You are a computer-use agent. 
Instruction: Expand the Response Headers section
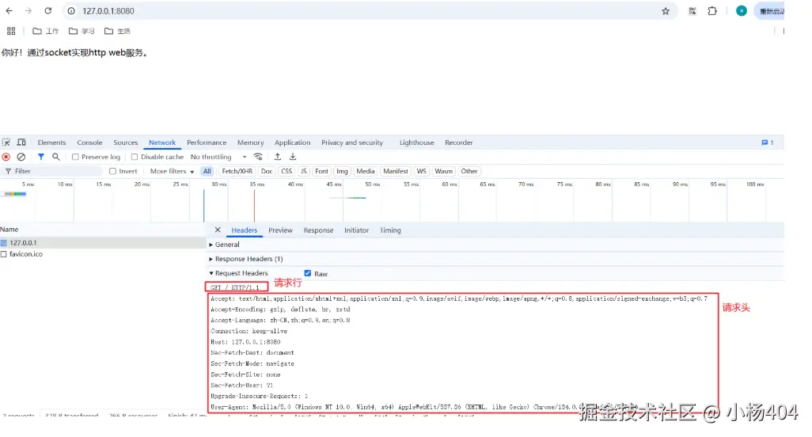[246, 259]
